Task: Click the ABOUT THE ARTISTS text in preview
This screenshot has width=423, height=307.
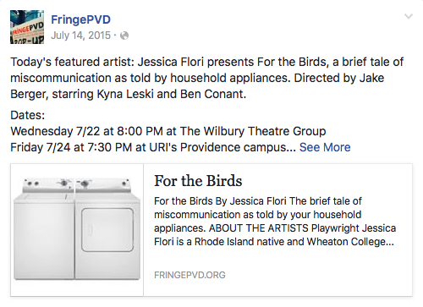Action: click(x=259, y=228)
